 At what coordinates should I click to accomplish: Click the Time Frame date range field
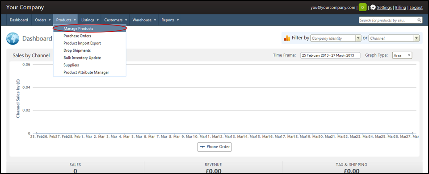(x=330, y=55)
